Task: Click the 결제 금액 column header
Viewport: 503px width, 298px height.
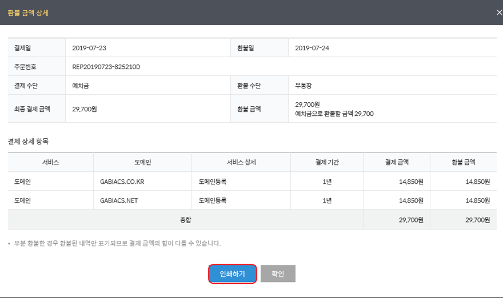Action: click(x=397, y=162)
